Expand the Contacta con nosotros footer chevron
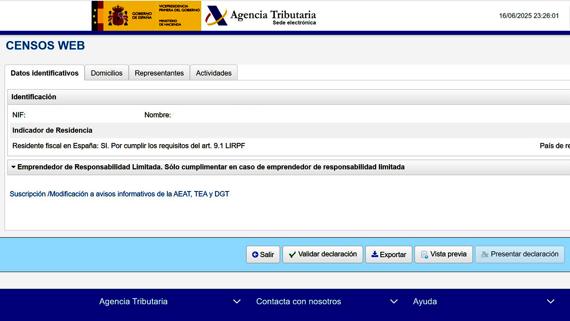The image size is (570, 321). pos(394,301)
